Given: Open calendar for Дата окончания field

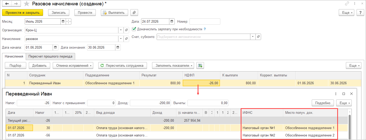Looking at the screenshot, I should [118, 47].
